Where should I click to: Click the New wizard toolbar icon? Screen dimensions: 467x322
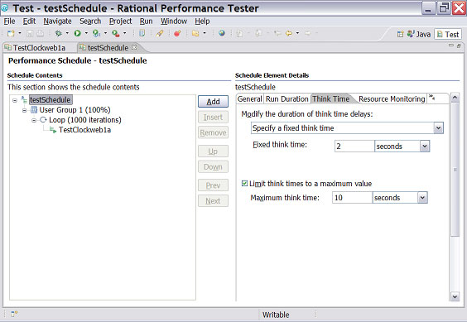(11, 33)
